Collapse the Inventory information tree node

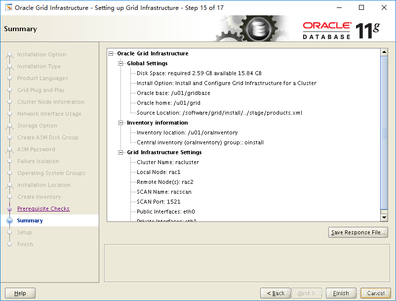point(120,123)
